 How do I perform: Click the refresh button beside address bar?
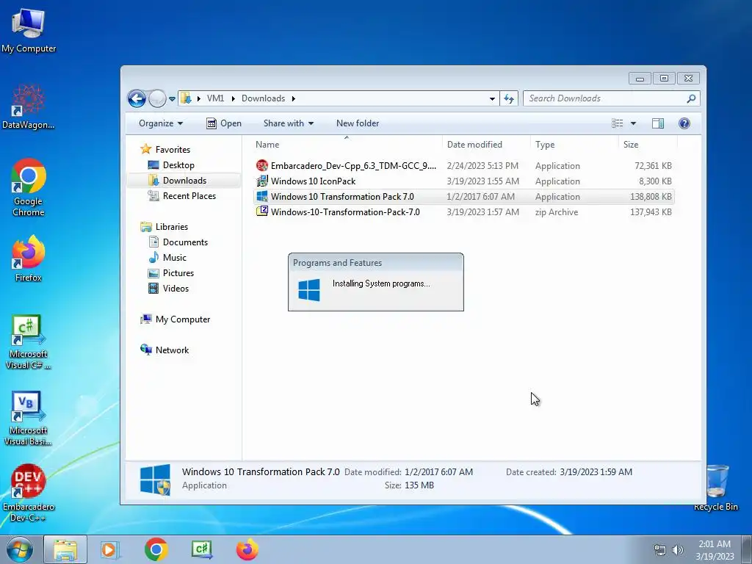tap(509, 99)
